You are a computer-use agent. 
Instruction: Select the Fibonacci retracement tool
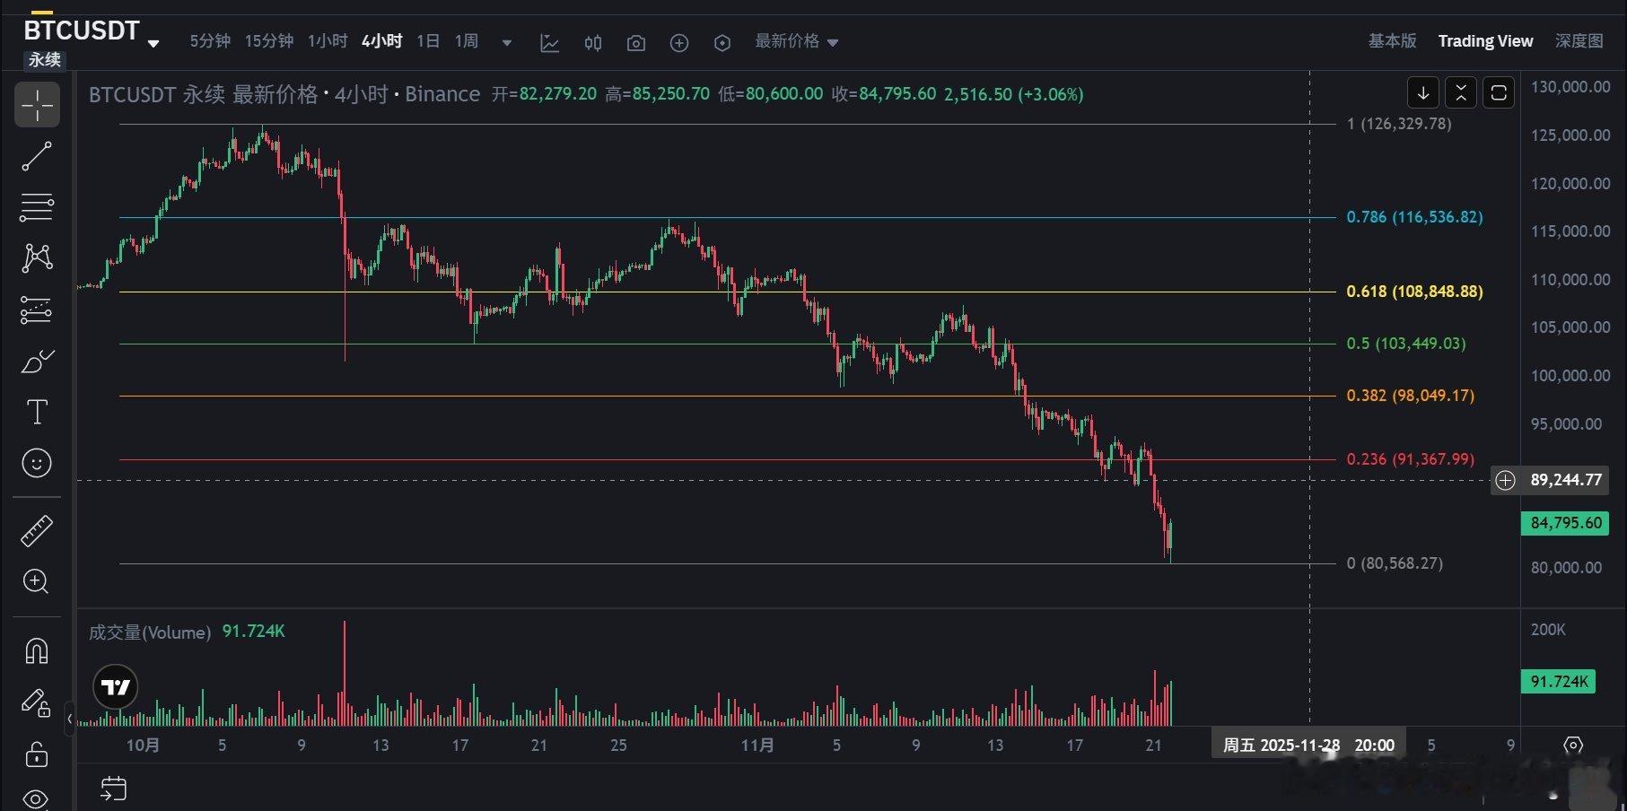point(37,207)
